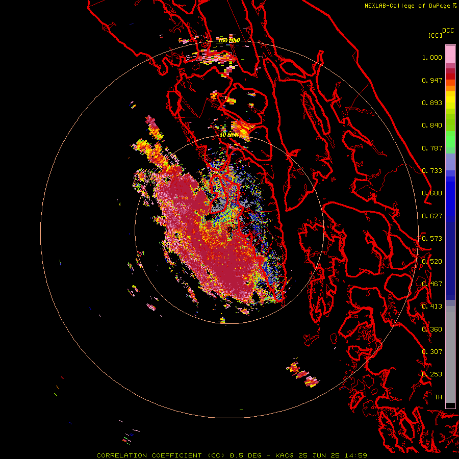Pick the light pink color bar segment
This screenshot has height=459, width=459.
click(450, 54)
